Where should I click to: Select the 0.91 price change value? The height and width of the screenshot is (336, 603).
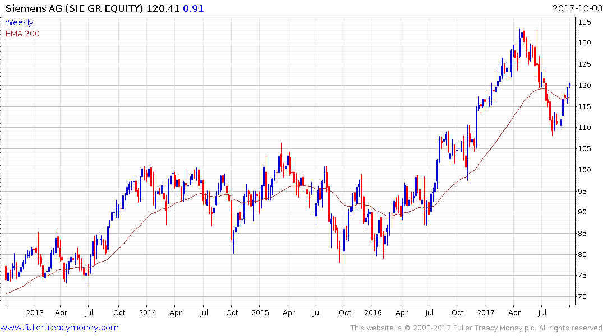pyautogui.click(x=194, y=8)
